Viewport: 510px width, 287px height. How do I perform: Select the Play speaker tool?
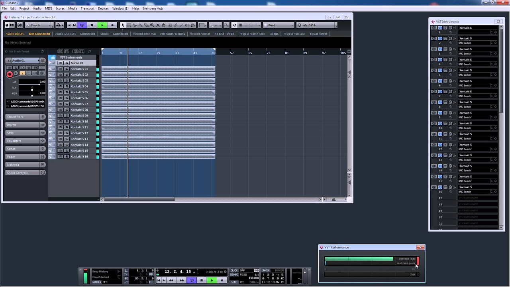(187, 25)
